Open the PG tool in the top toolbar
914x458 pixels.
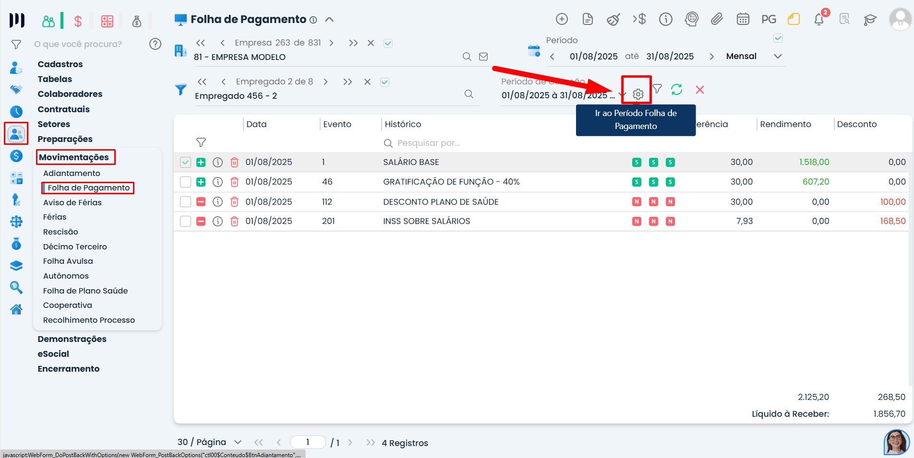[x=769, y=19]
